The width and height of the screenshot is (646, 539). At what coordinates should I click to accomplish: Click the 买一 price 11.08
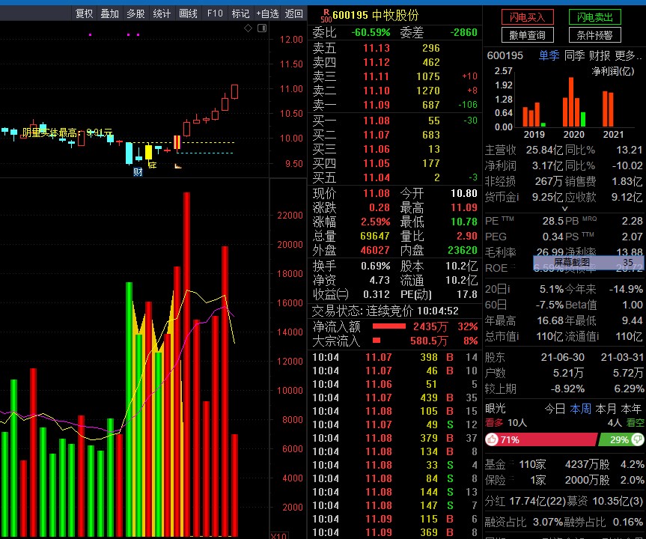point(376,121)
